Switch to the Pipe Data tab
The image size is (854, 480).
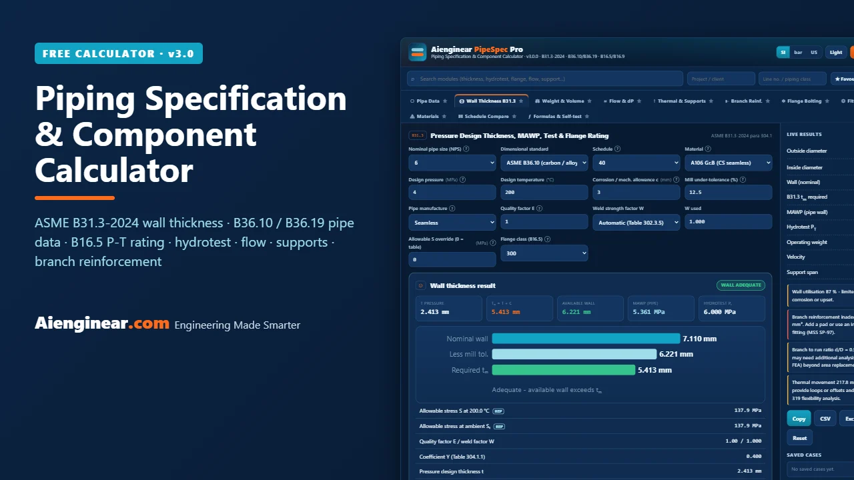(429, 101)
